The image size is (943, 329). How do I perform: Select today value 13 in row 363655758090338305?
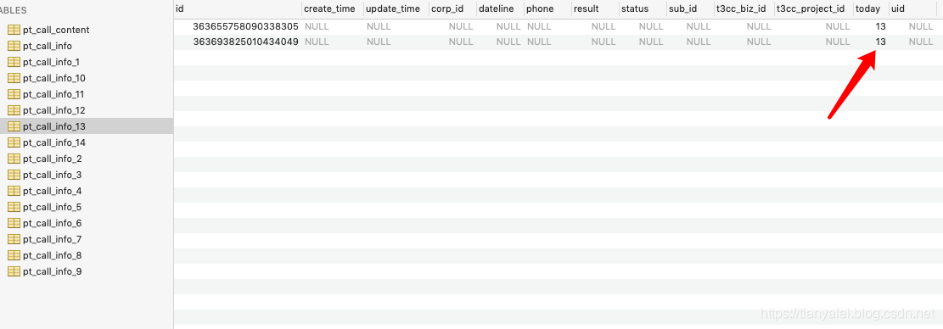coord(880,26)
